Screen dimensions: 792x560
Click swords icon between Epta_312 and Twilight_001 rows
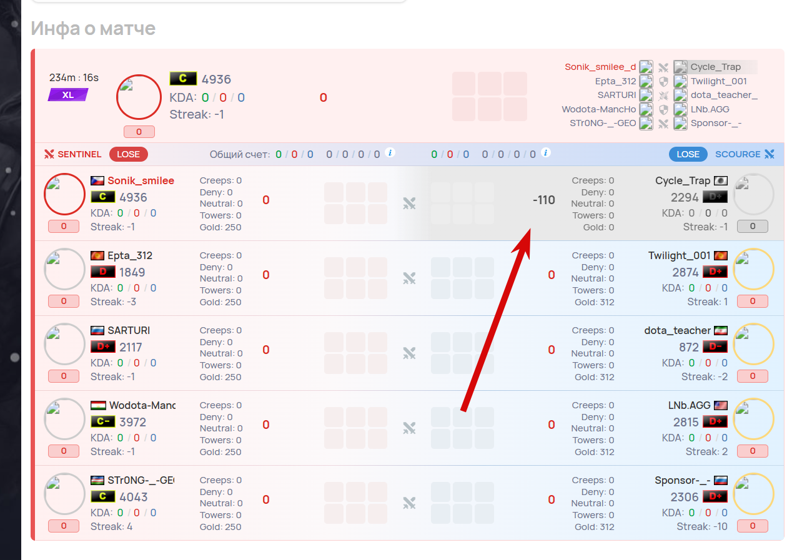[x=409, y=278]
